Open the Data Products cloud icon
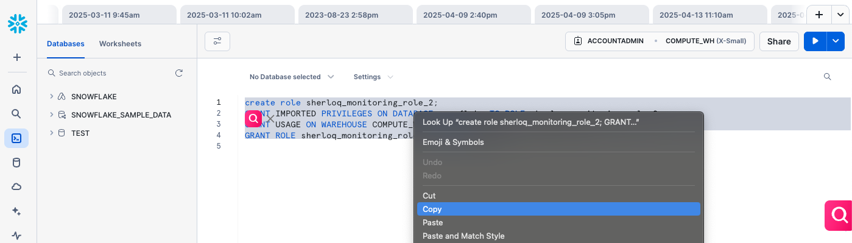 [16, 187]
